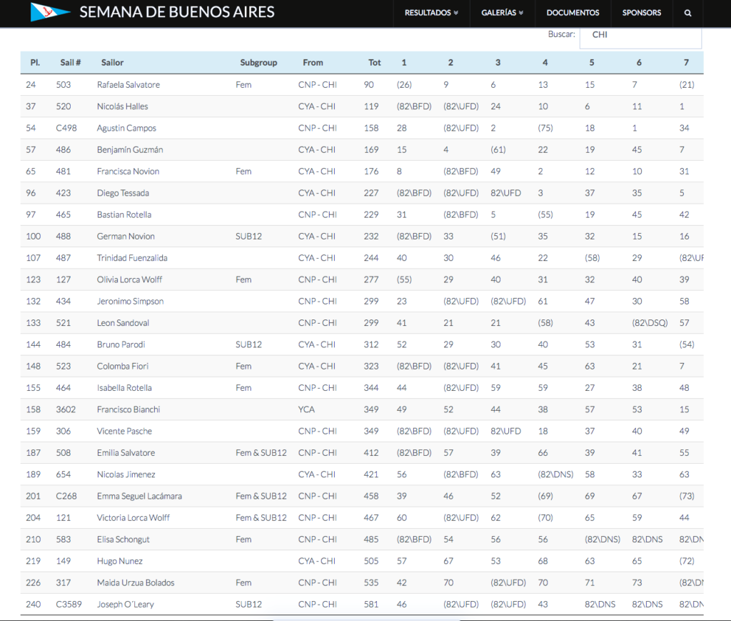Focus the Buscar search field
This screenshot has width=731, height=621.
[640, 35]
